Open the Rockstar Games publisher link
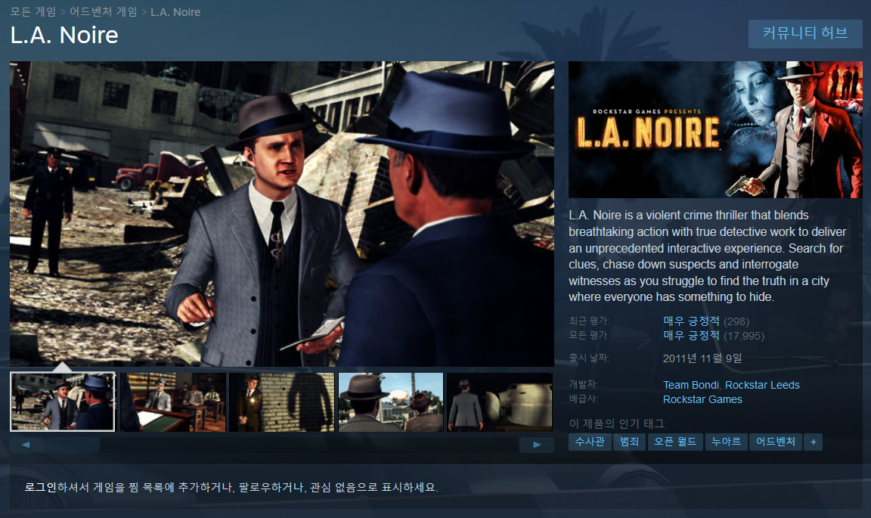 click(702, 399)
